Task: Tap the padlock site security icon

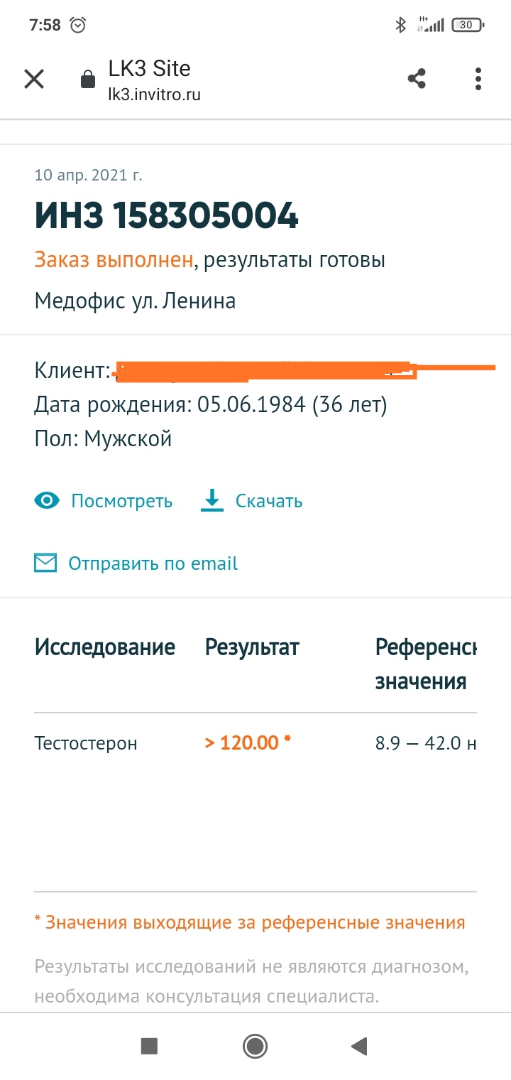Action: tap(88, 79)
